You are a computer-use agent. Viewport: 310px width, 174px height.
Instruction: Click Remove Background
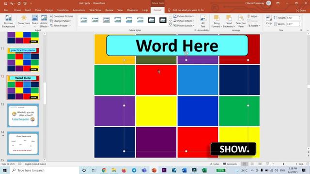(x=8, y=21)
